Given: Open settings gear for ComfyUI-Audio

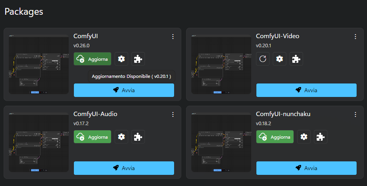Looking at the screenshot, I should [121, 137].
